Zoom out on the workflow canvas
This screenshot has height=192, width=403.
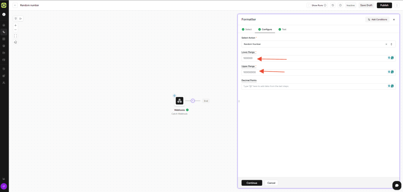[x=16, y=30]
